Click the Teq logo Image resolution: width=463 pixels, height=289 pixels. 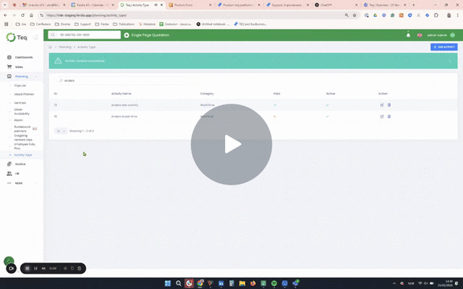pos(17,37)
